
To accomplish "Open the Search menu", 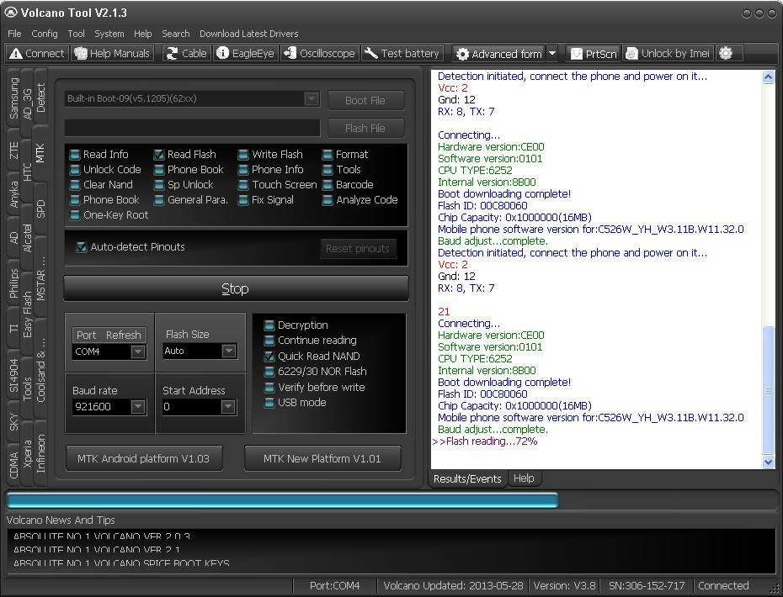I will 176,34.
